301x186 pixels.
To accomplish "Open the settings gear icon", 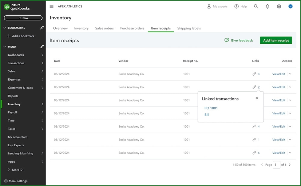I will click(279, 6).
